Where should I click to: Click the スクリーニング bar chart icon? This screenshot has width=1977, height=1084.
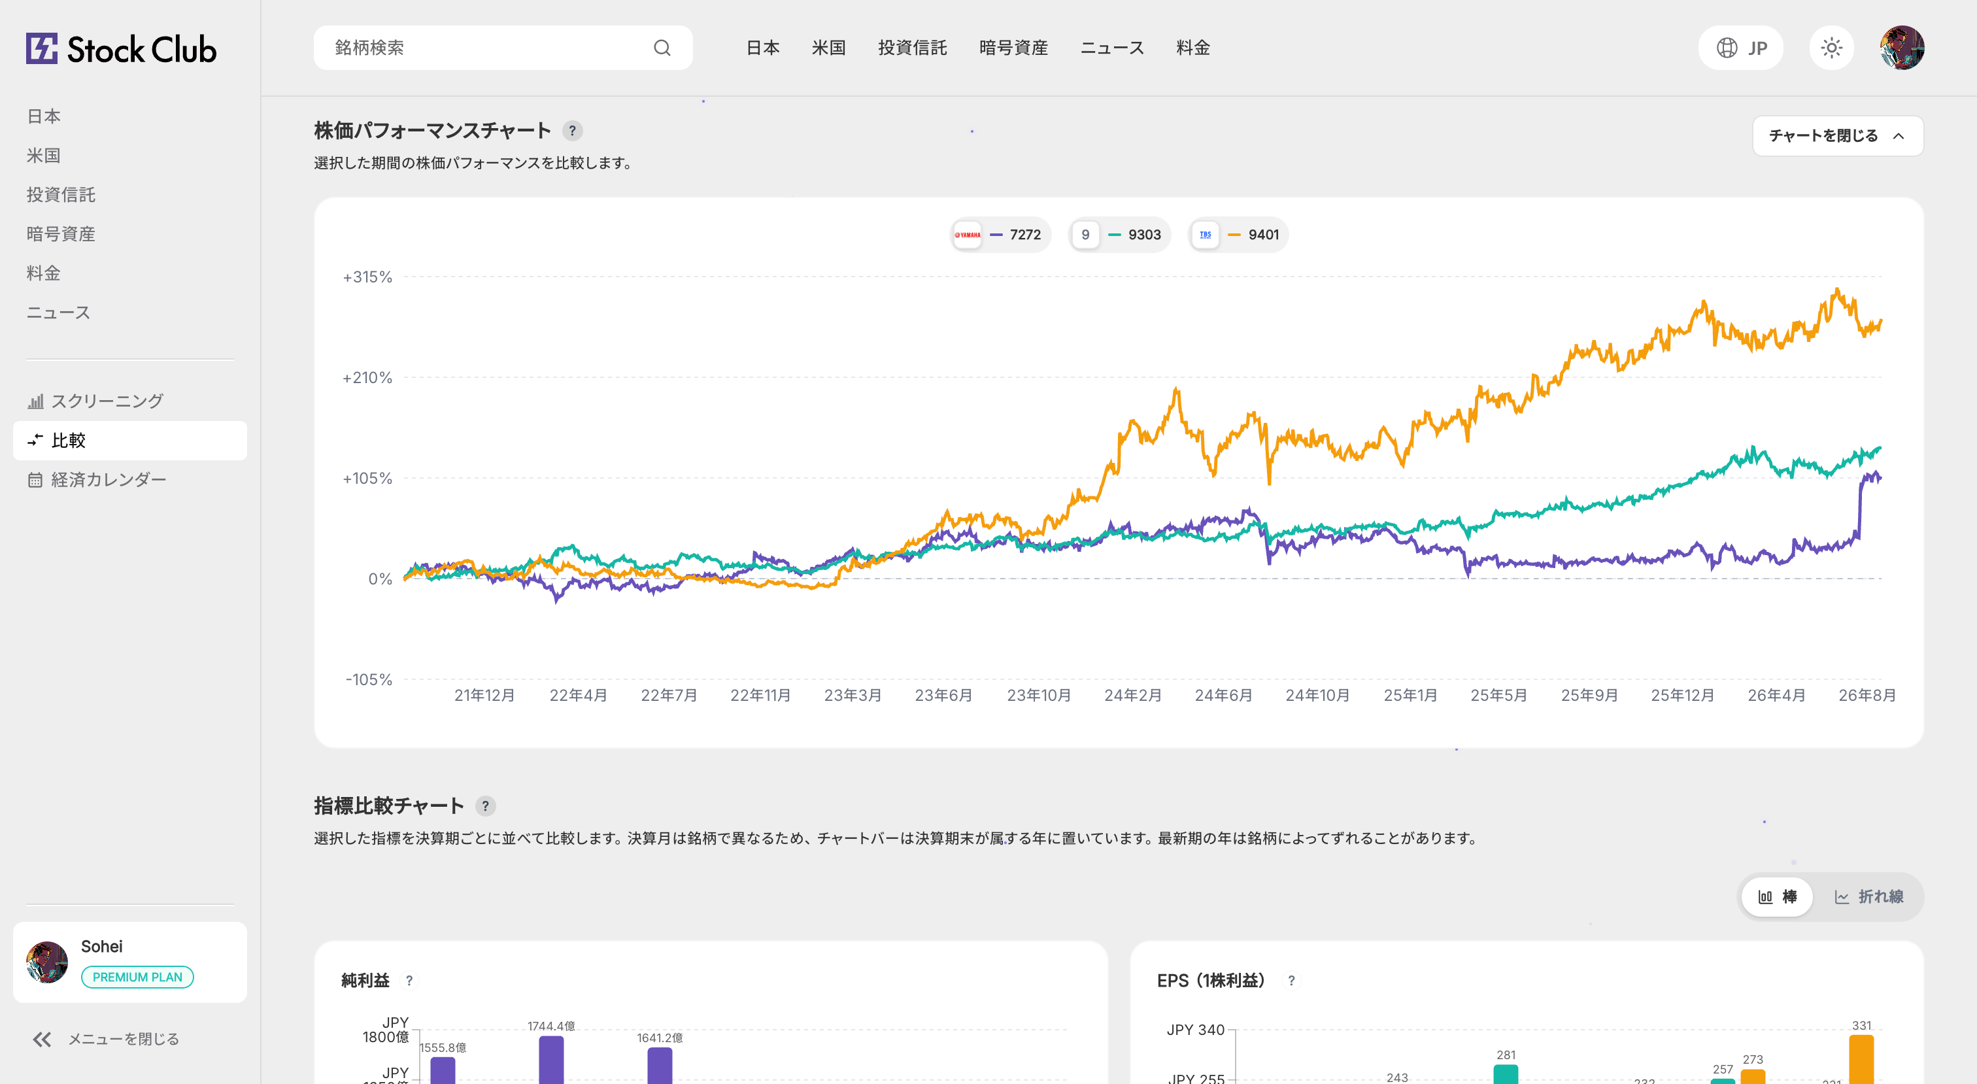pyautogui.click(x=35, y=401)
